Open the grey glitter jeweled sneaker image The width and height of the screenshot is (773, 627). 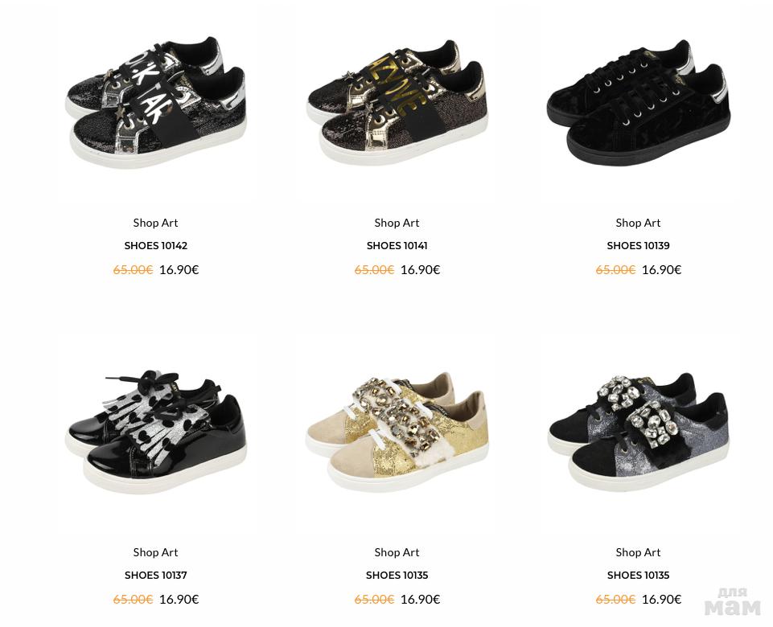639,432
